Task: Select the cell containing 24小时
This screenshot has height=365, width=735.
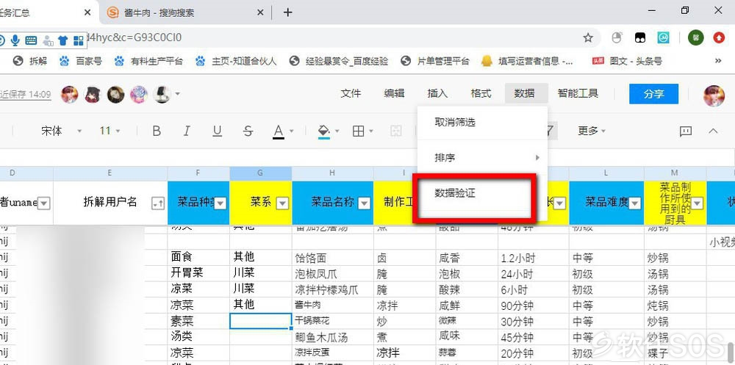Action: pos(534,274)
